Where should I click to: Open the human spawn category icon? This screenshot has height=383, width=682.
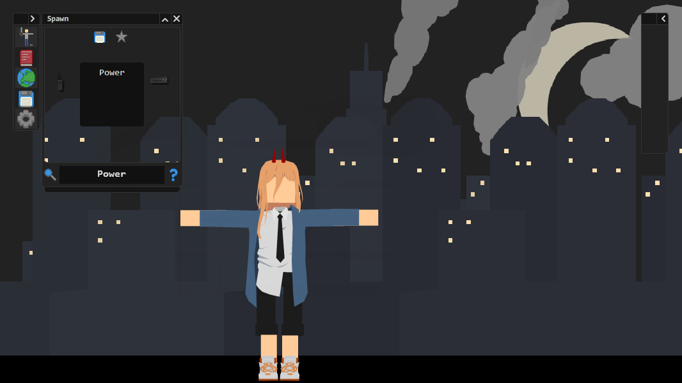(26, 36)
